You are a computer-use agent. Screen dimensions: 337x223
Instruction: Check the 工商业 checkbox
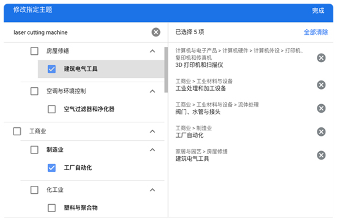point(17,131)
